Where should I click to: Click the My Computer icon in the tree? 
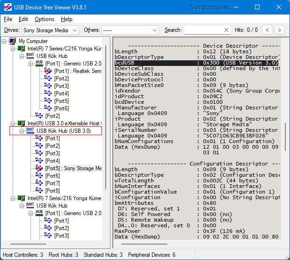(12, 41)
